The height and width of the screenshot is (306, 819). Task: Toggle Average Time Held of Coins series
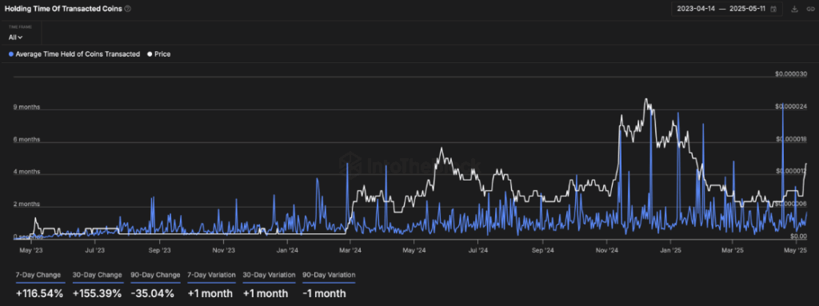74,54
